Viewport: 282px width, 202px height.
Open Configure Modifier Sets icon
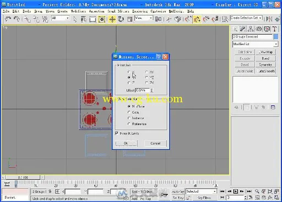(273, 107)
